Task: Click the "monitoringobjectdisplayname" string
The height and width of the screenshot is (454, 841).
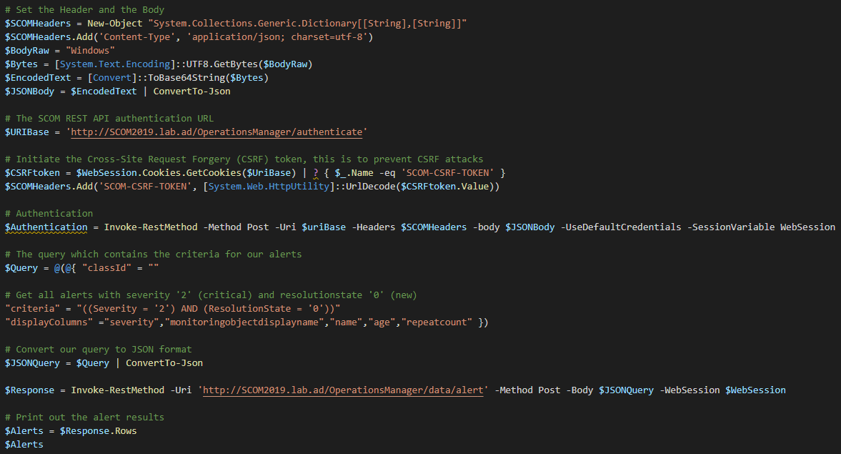Action: [244, 322]
